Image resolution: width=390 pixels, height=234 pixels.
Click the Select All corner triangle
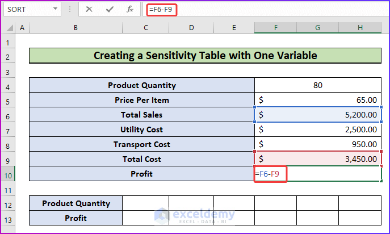click(x=9, y=28)
